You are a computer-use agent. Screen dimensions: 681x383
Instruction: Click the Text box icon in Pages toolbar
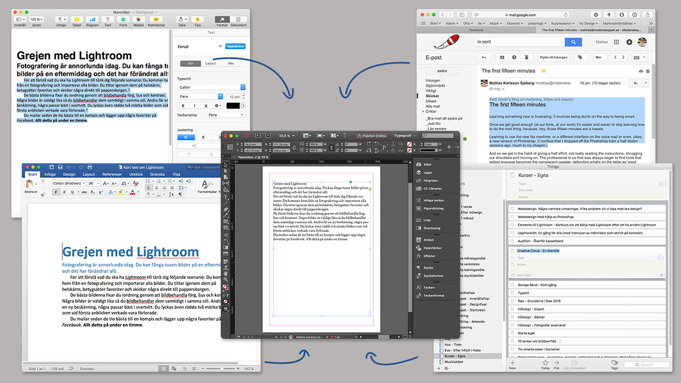(x=108, y=20)
